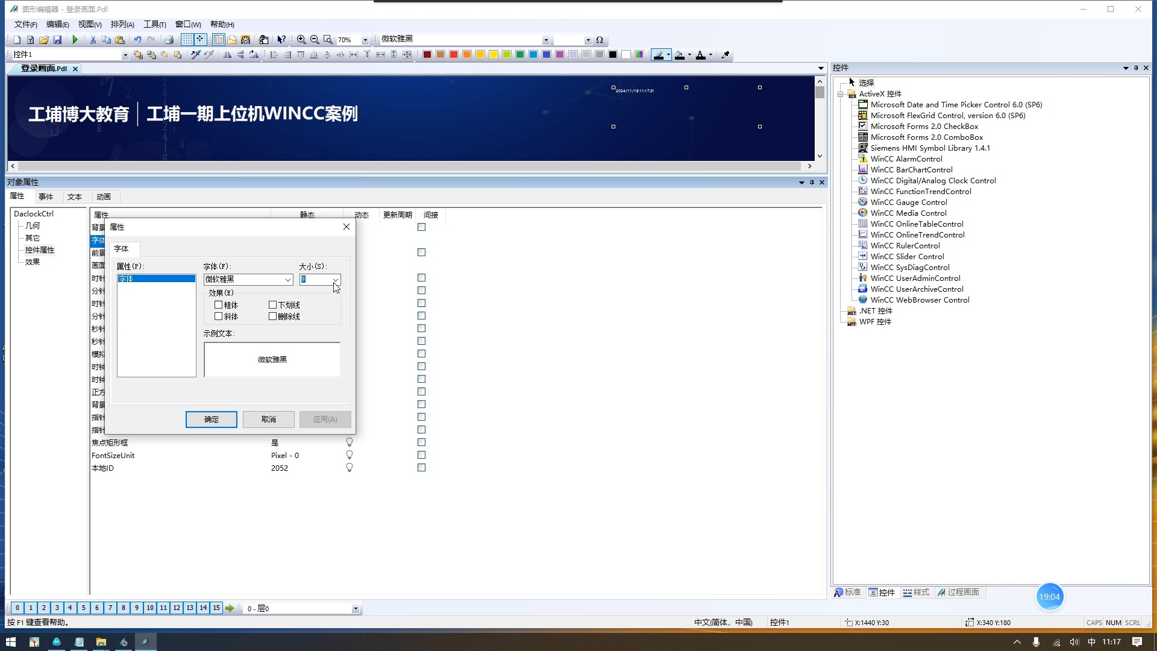Open the 排列(A) menu
This screenshot has height=651, width=1157.
pos(122,25)
